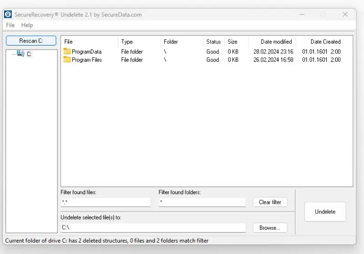Click date 28.02.2024 23:16
Viewport: 364px width, 254px height.
pyautogui.click(x=273, y=52)
